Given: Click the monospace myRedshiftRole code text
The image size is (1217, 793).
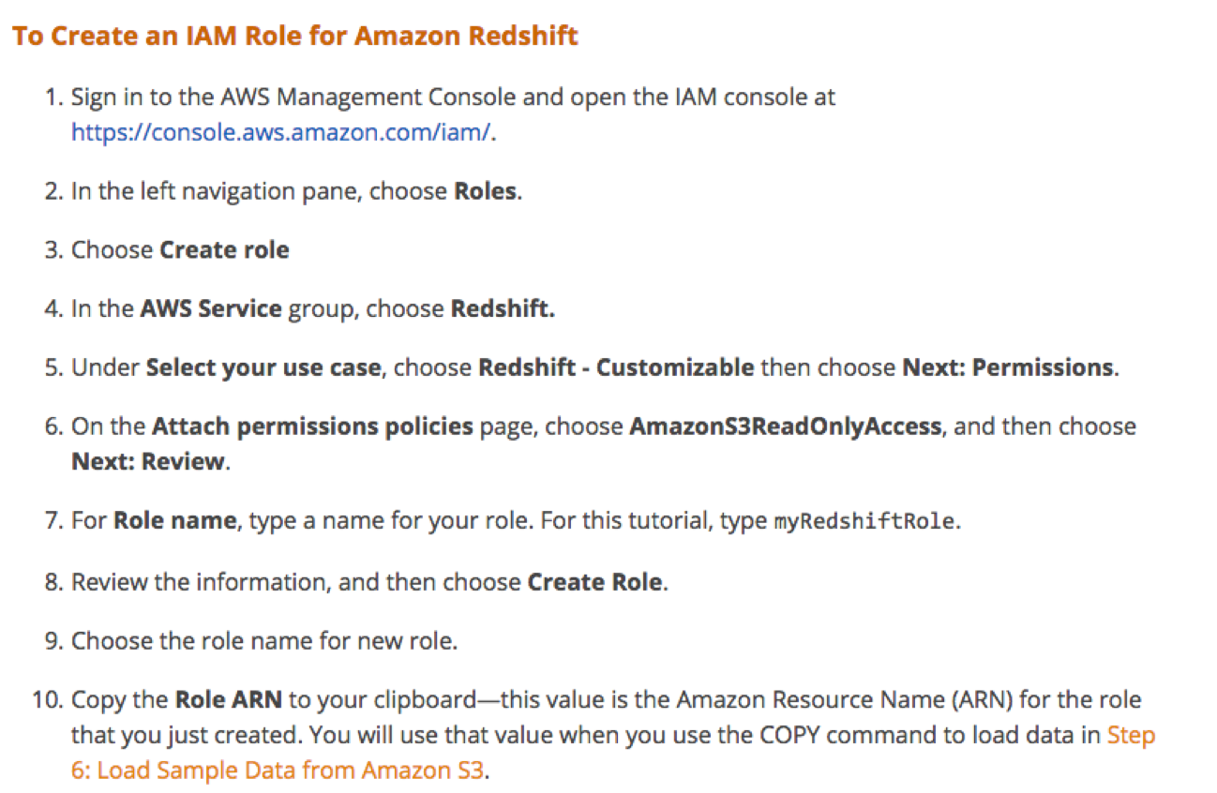Looking at the screenshot, I should point(864,521).
